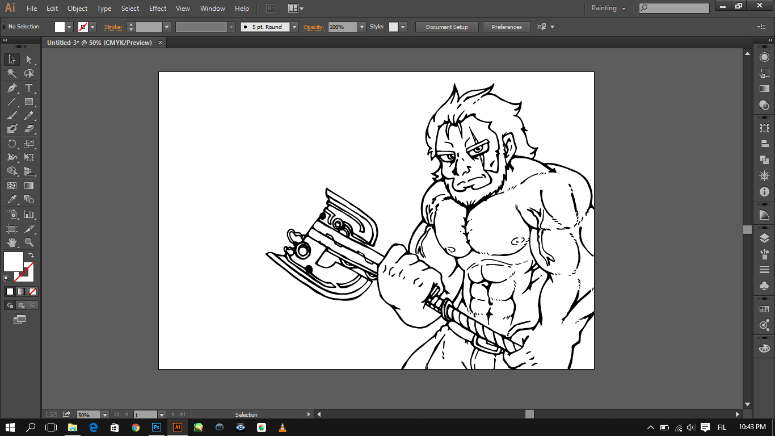The width and height of the screenshot is (775, 436).
Task: Select the Rotate tool
Action: pyautogui.click(x=12, y=144)
